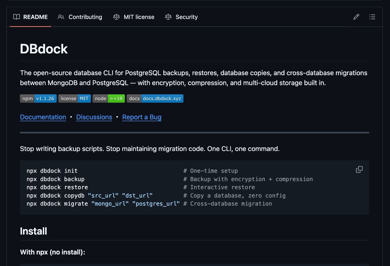Image resolution: width=390 pixels, height=266 pixels.
Task: Open the Documentation link
Action: (43, 117)
